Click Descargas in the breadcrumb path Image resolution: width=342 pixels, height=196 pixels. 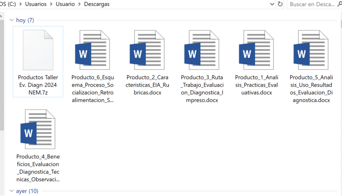[97, 4]
